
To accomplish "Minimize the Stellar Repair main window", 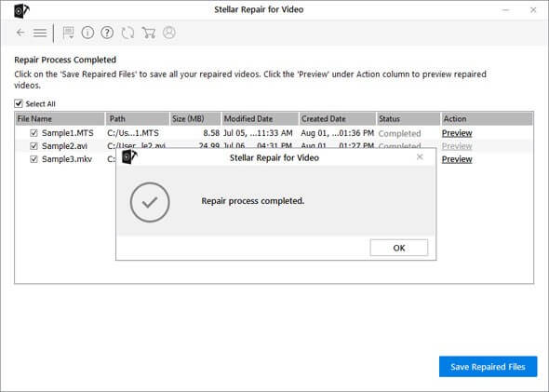I will coord(505,10).
